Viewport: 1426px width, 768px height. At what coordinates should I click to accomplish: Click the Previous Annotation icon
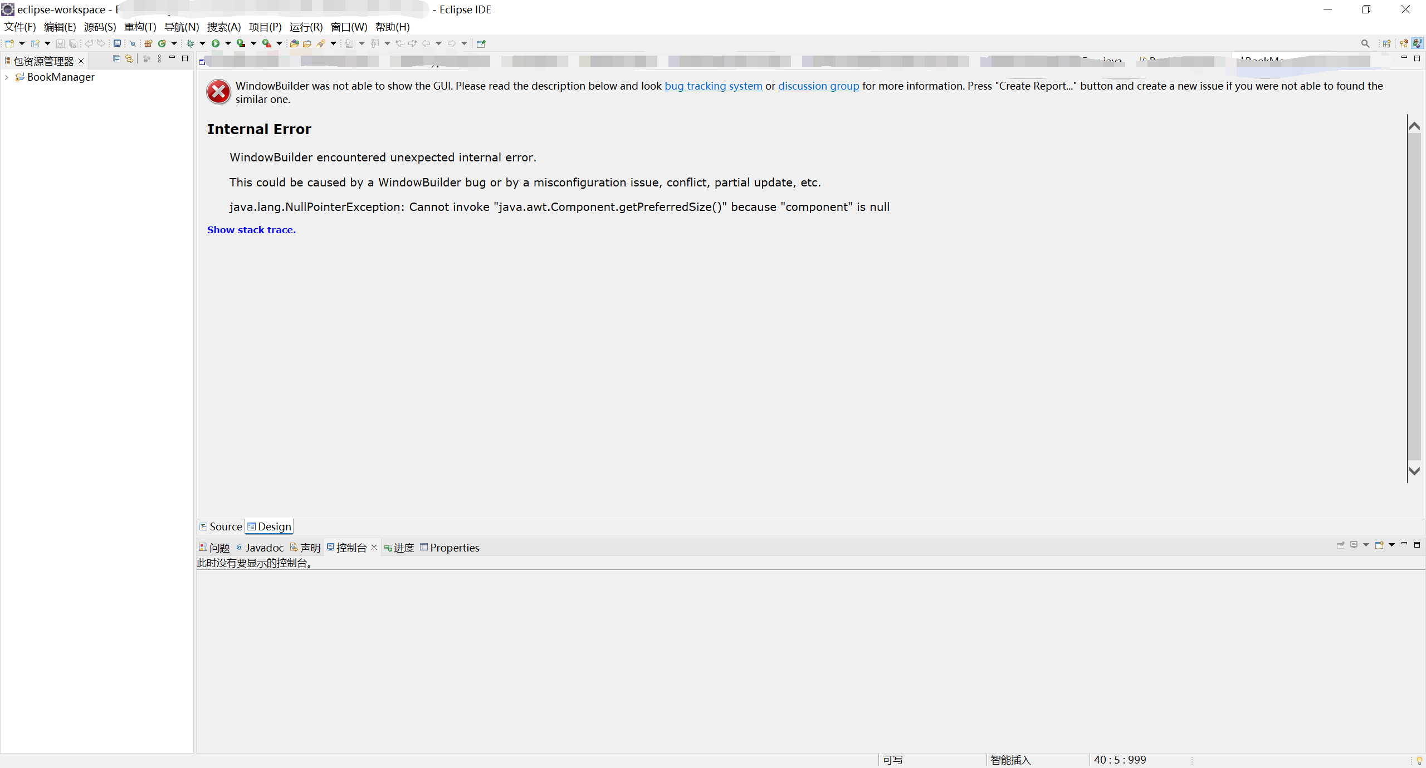pos(375,43)
